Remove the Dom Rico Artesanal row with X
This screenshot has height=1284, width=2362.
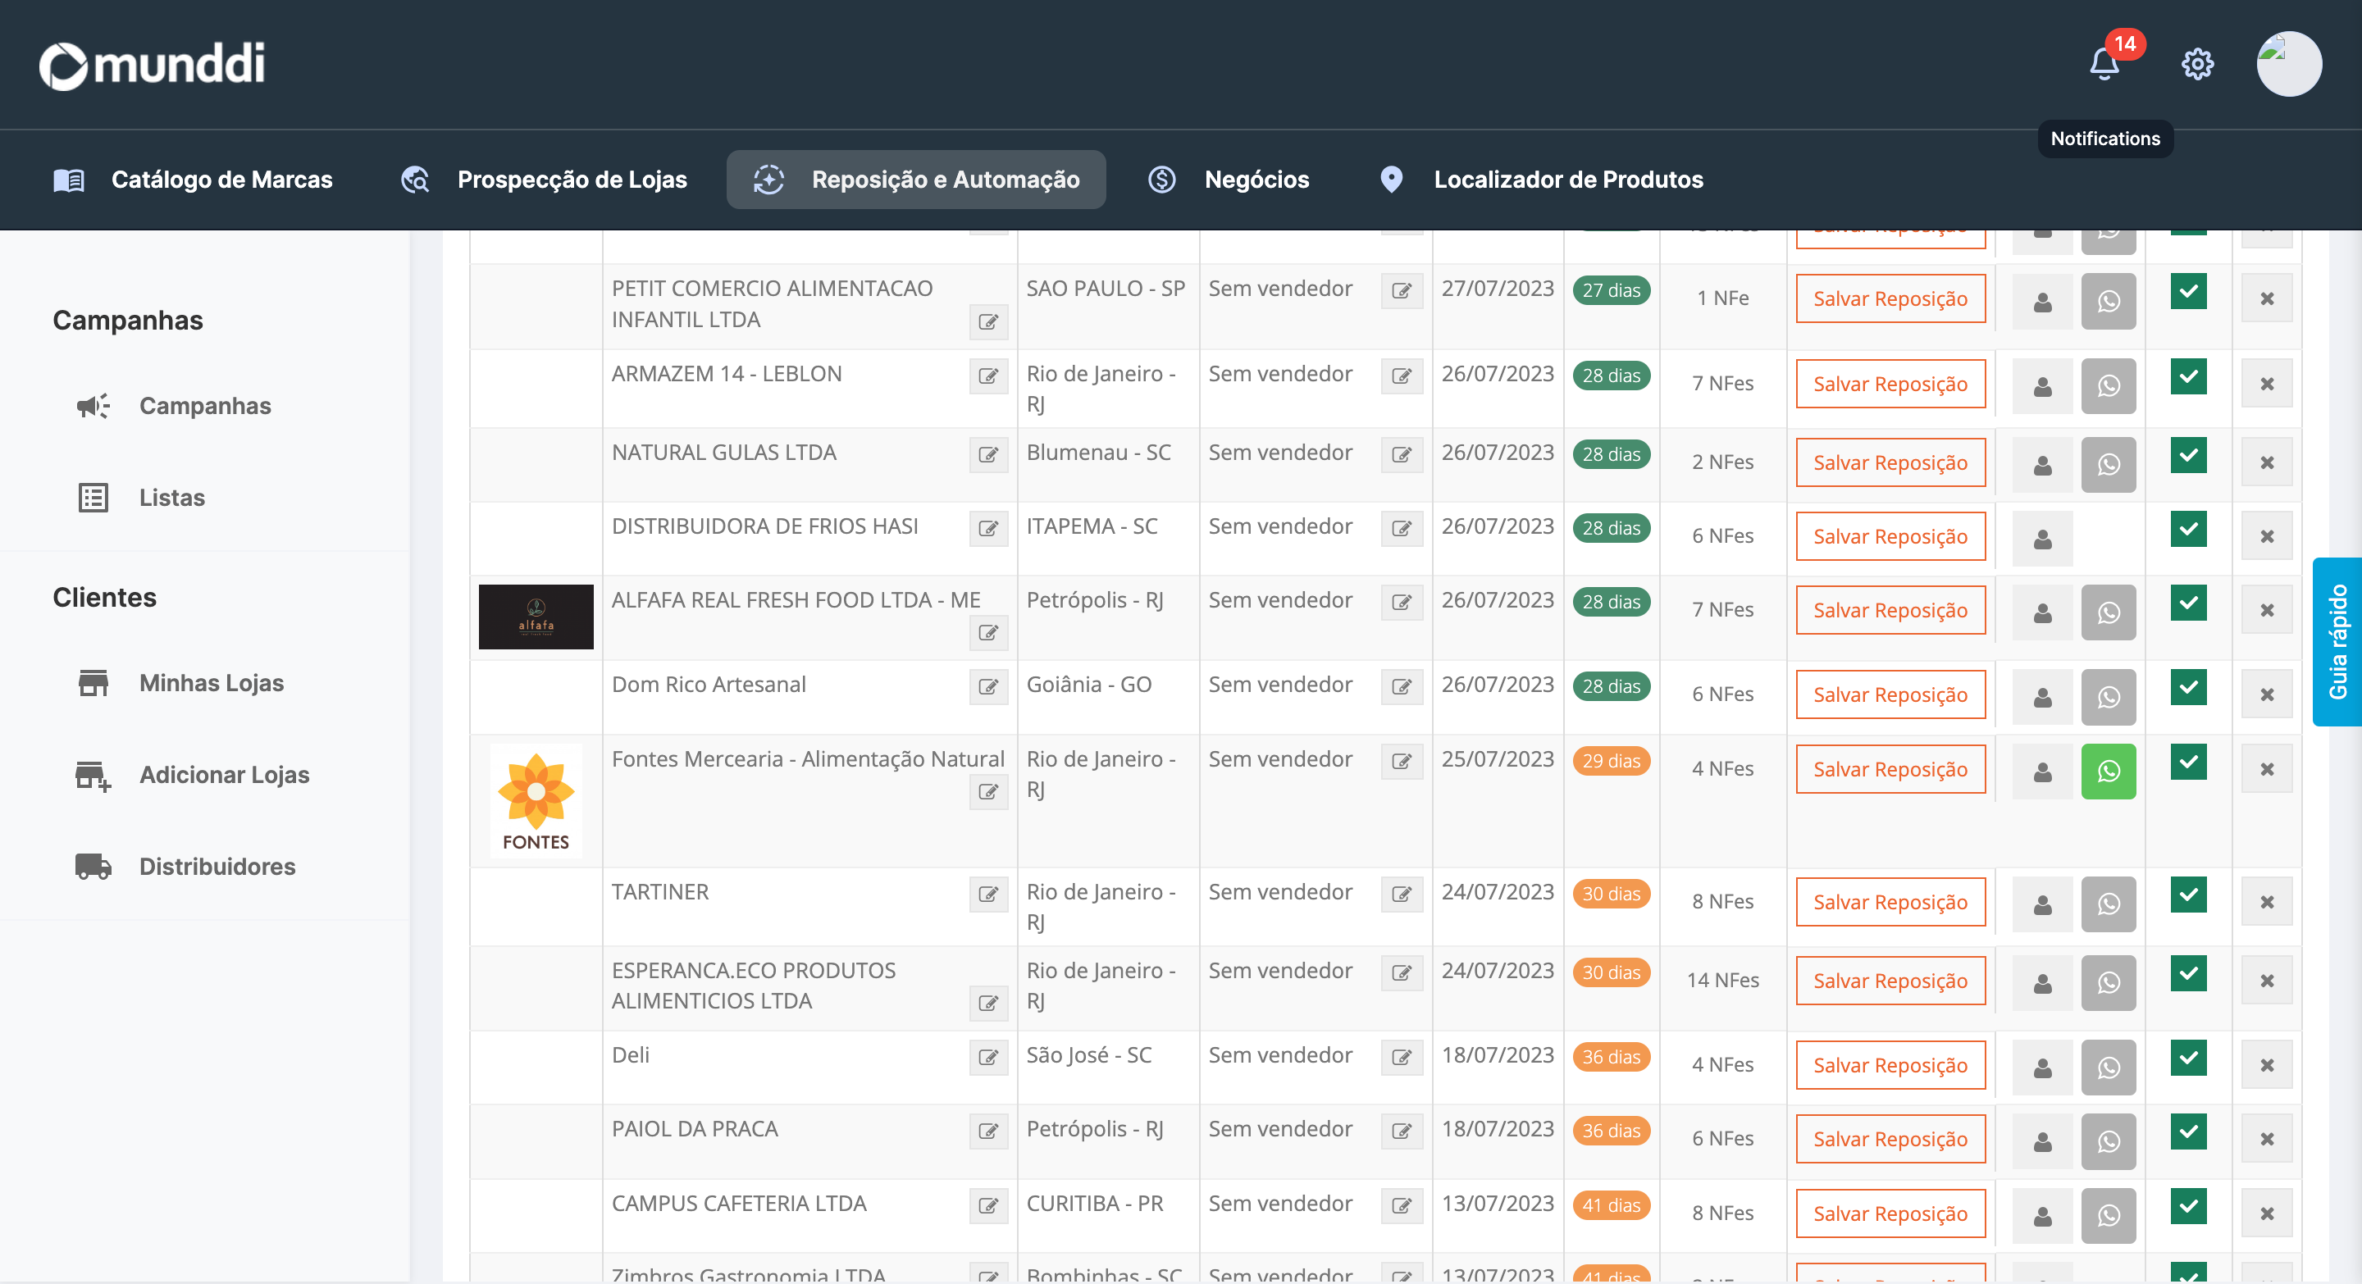point(2267,694)
